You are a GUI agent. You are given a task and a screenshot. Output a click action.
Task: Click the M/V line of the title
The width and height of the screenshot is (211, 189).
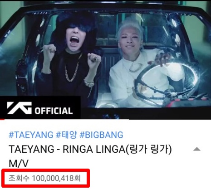[19, 164]
